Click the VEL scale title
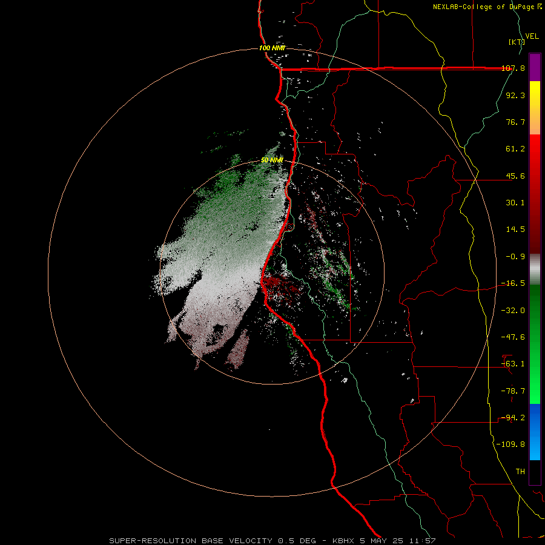 tap(532, 36)
